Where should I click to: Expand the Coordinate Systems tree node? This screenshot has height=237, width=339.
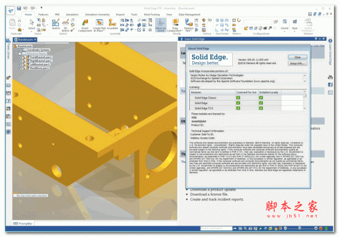click(16, 50)
